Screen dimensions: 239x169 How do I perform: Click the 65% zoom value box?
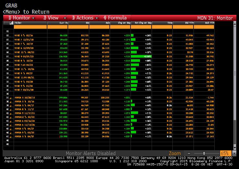point(226,153)
